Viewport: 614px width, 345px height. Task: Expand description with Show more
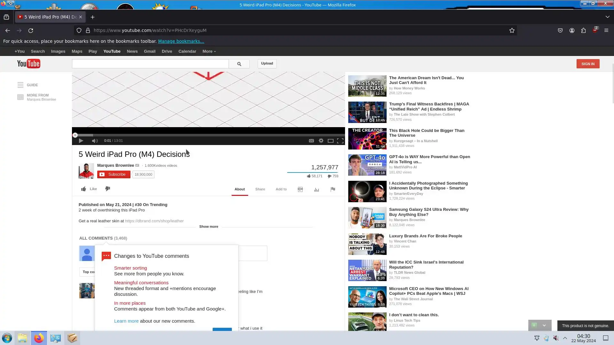pos(209,226)
